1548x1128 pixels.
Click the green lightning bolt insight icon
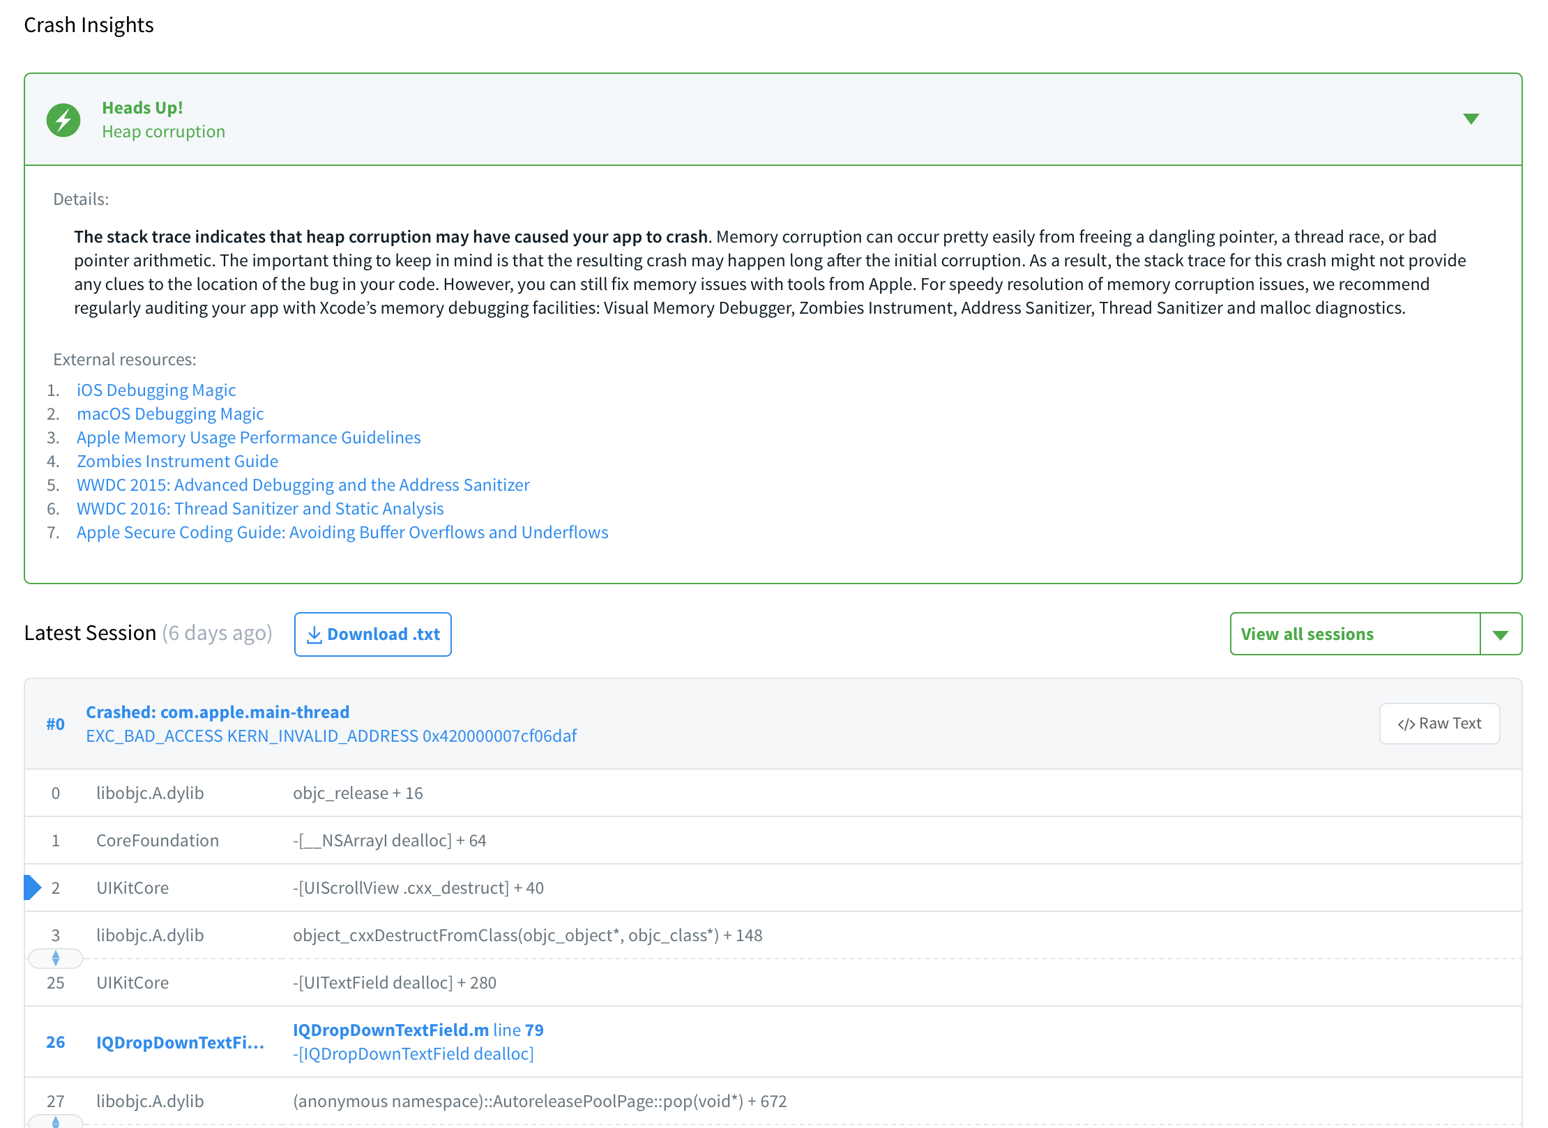tap(62, 119)
